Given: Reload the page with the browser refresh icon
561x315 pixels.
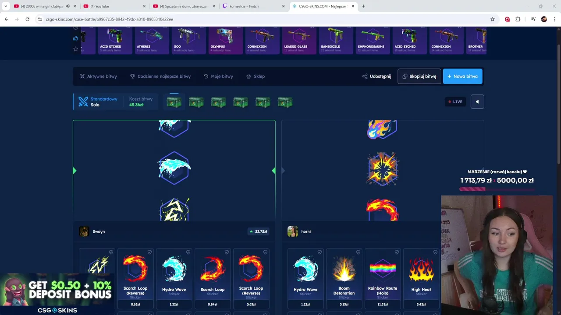Looking at the screenshot, I should [27, 19].
